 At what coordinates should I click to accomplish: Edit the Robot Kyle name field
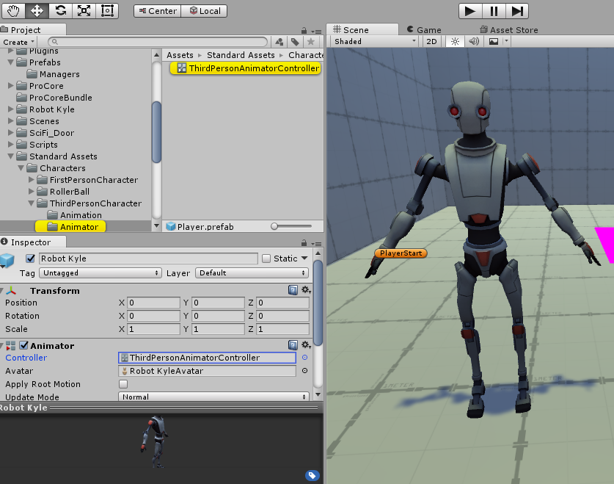pyautogui.click(x=148, y=259)
